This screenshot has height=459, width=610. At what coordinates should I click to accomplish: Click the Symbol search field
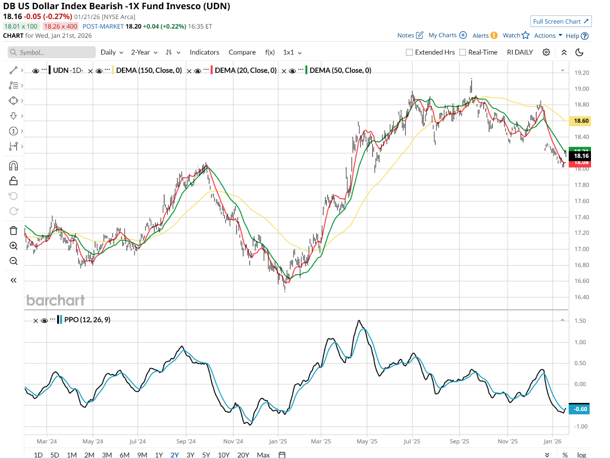(x=51, y=53)
